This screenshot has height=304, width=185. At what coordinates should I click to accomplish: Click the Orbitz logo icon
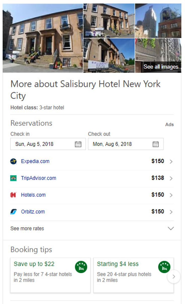pos(13,212)
